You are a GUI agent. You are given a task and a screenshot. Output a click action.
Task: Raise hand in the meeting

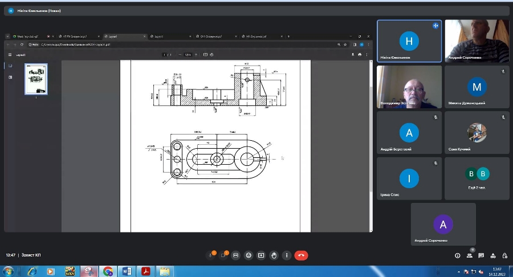pyautogui.click(x=274, y=255)
